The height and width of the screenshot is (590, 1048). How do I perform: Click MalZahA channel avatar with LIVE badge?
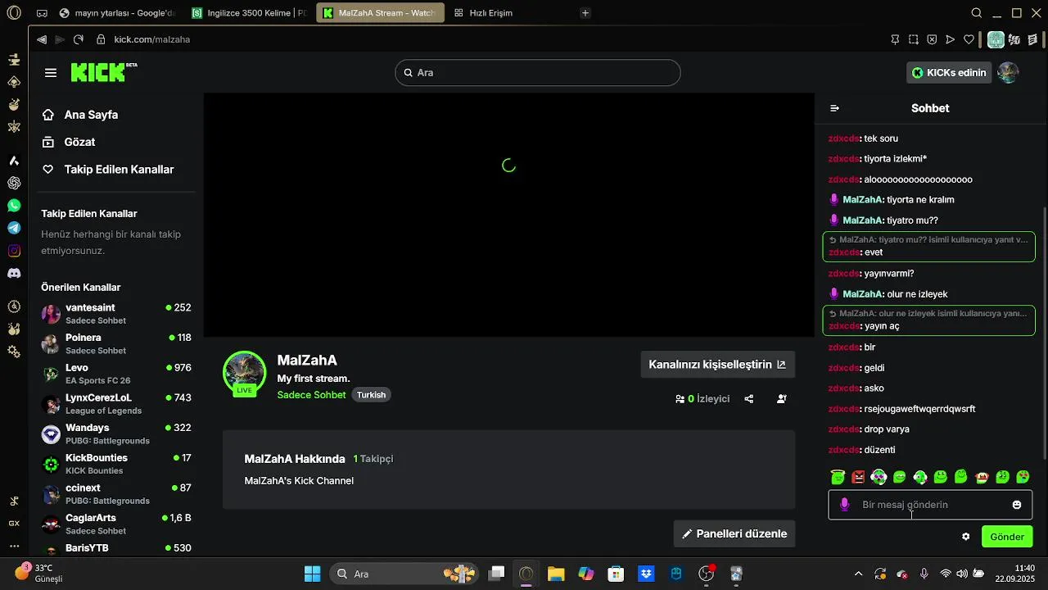(244, 374)
